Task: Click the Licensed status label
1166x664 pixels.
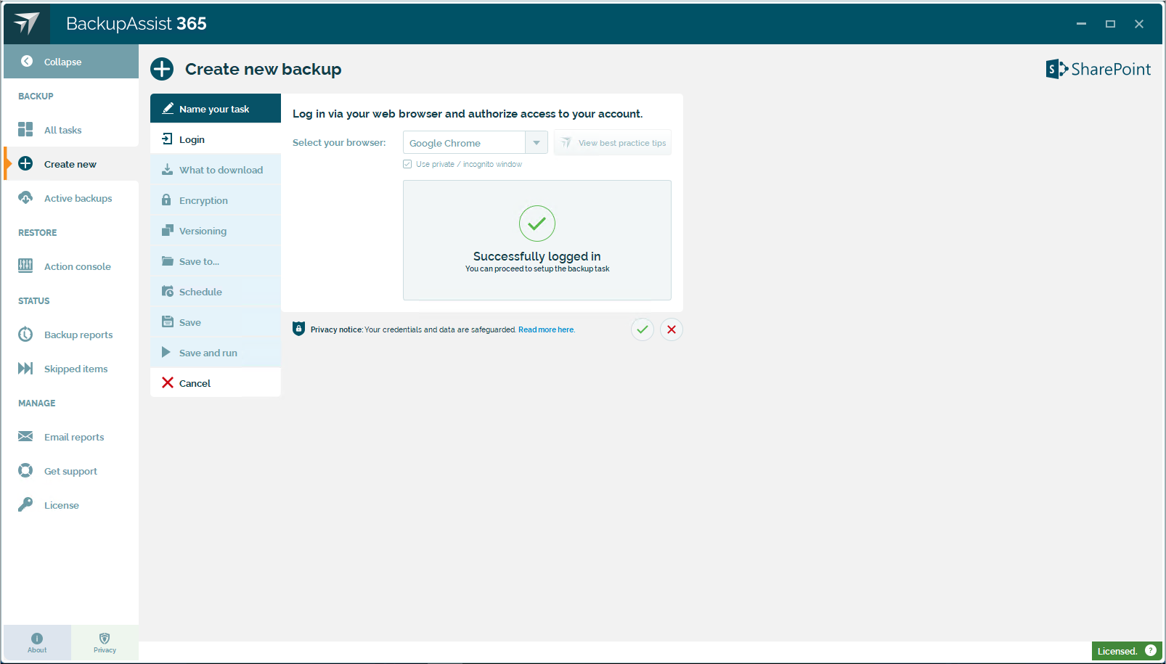Action: tap(1117, 651)
